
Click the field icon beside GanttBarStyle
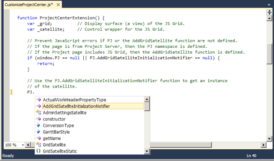pos(39,132)
